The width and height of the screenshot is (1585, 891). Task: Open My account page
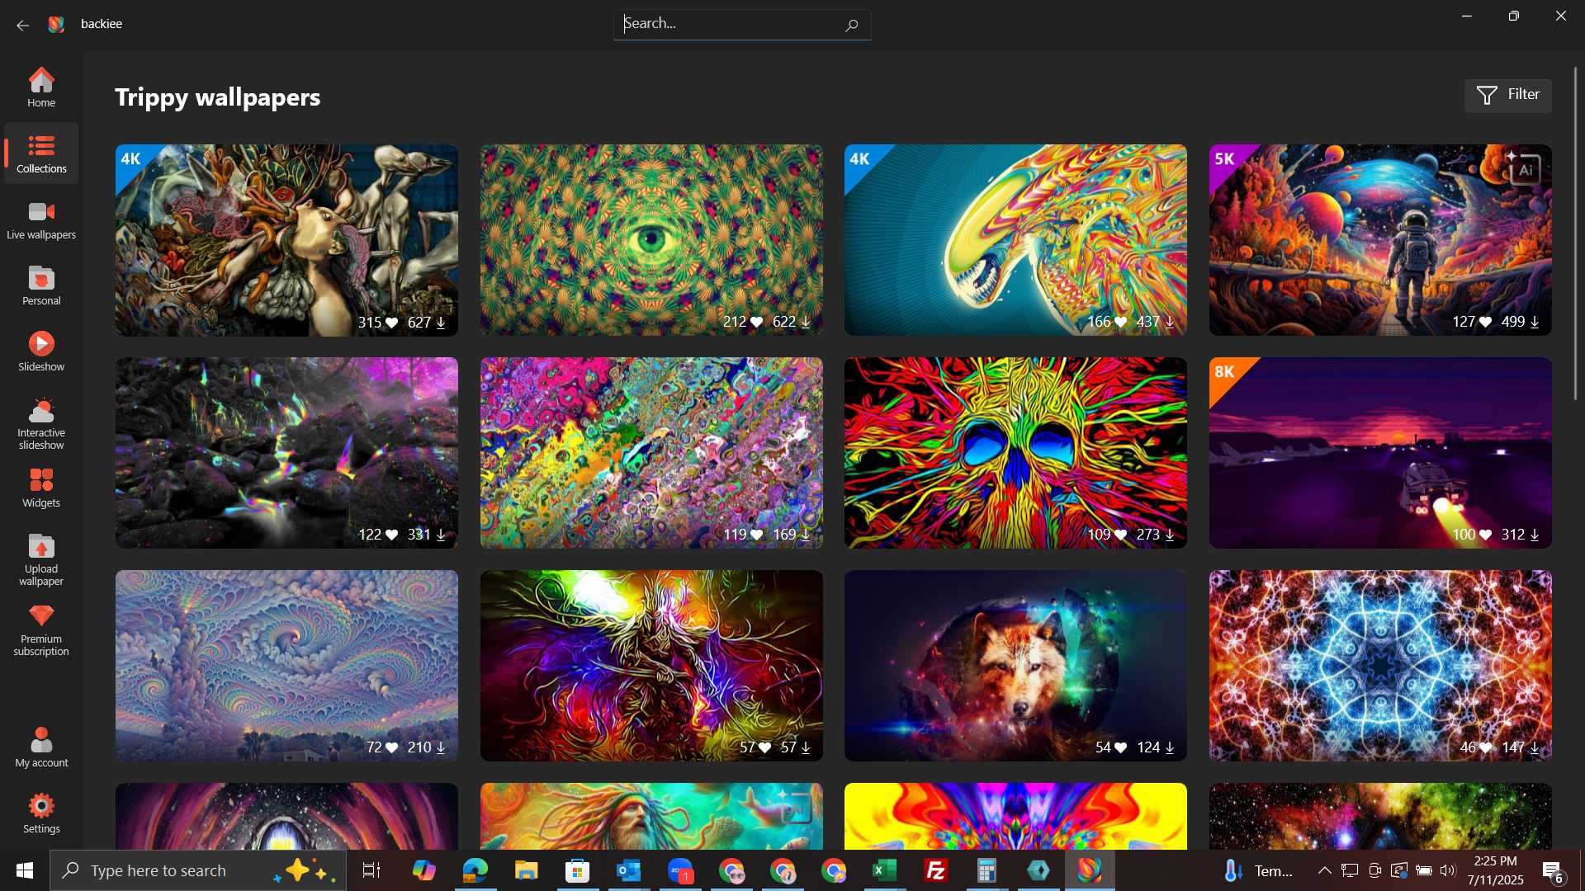tap(41, 747)
